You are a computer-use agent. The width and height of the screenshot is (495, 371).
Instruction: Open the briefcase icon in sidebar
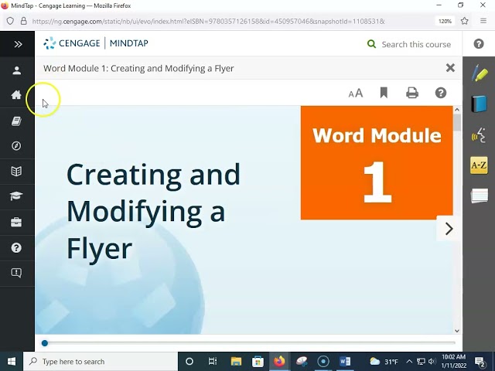(16, 222)
